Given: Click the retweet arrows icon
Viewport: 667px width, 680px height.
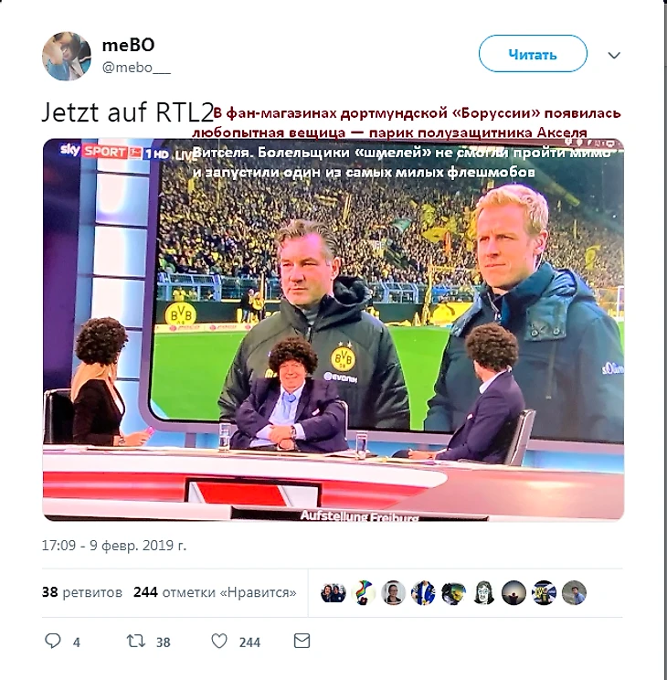Looking at the screenshot, I should click(x=136, y=641).
